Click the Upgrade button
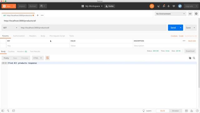200x113 pixels. click(x=189, y=6)
